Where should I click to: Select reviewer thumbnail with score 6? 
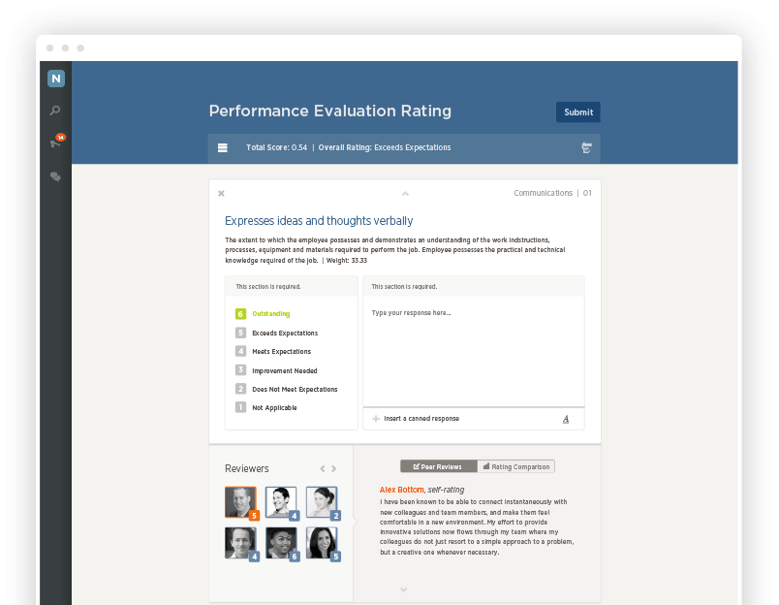[x=282, y=543]
